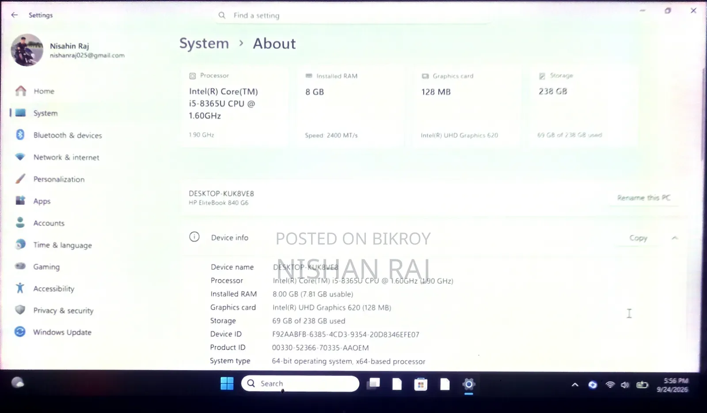Click the "HP EliteBook 840 G6" model text
The image size is (707, 413).
219,203
